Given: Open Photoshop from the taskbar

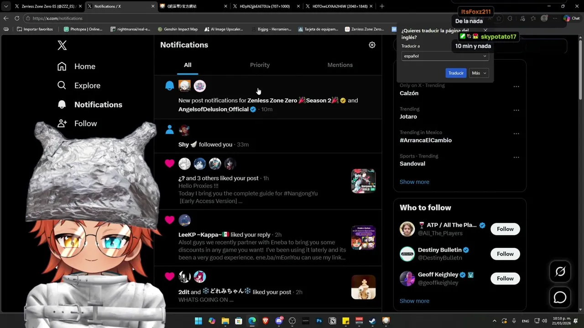Looking at the screenshot, I should click(x=319, y=321).
